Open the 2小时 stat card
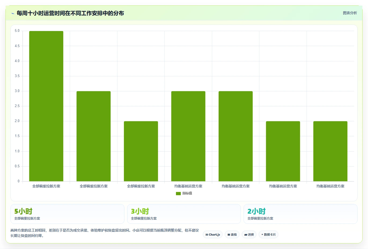368x249 pixels. 300,214
